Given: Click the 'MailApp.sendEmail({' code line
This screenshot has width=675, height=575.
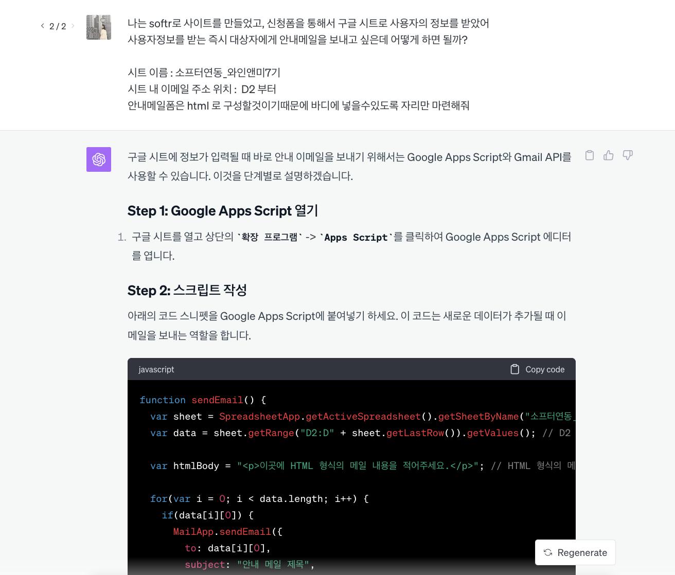Looking at the screenshot, I should point(228,531).
